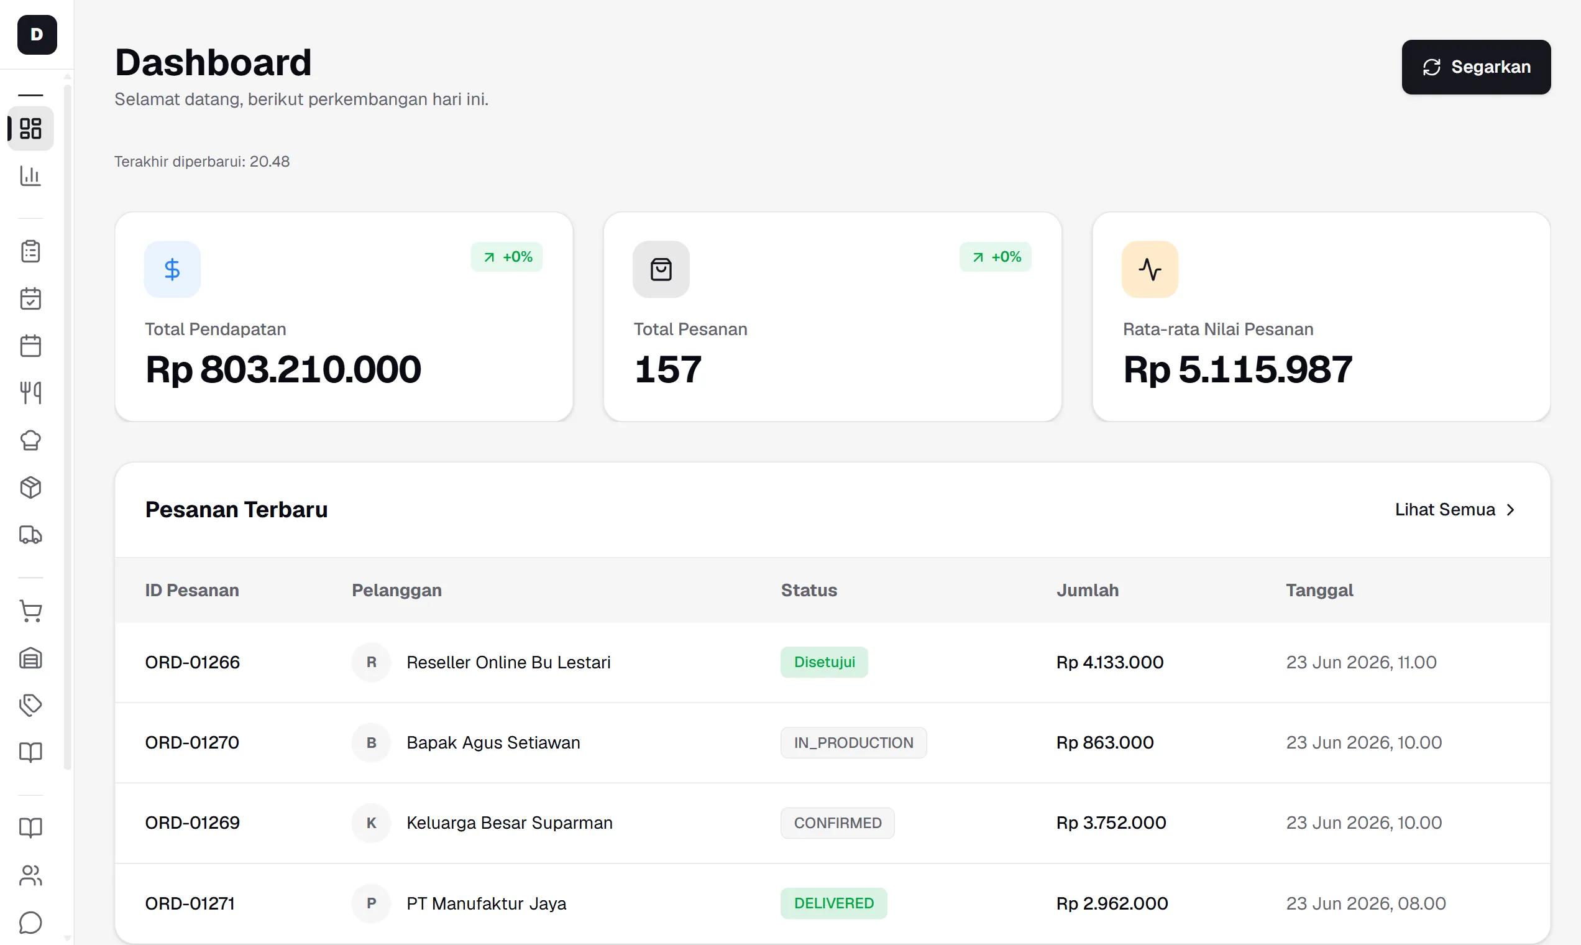This screenshot has width=1581, height=945.
Task: Click the +0% badge on Total Pendapatan
Action: [x=506, y=257]
